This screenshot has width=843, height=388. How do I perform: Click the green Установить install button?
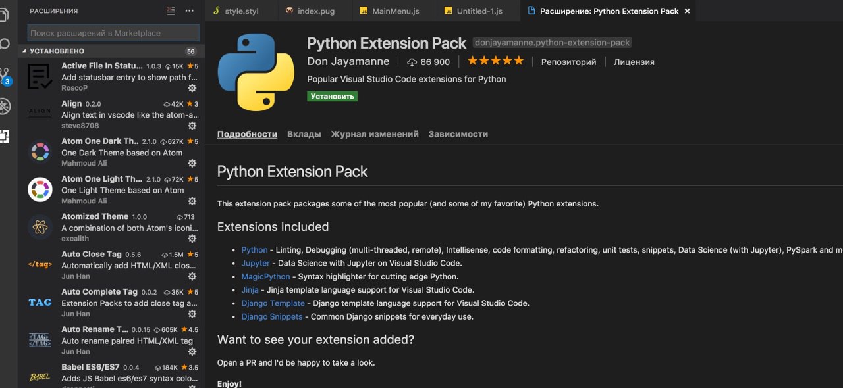(x=332, y=96)
